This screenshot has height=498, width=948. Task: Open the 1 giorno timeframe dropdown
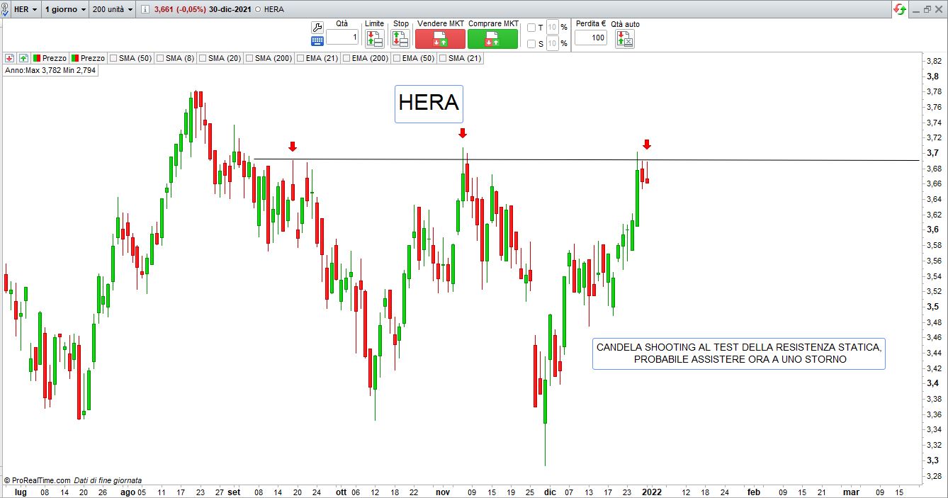tap(65, 10)
